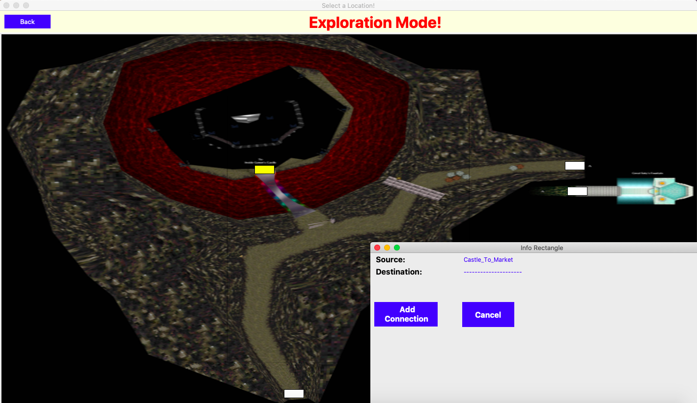Minimize the Info Rectangle window
This screenshot has width=697, height=403.
387,248
